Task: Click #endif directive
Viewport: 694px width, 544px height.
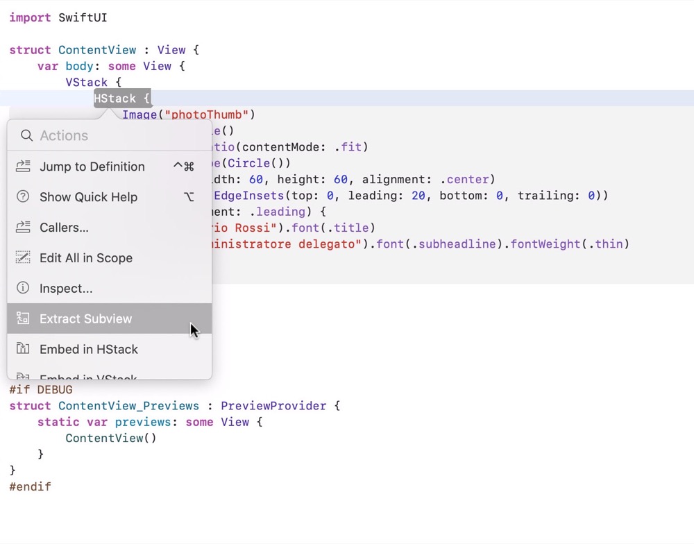Action: pos(30,486)
